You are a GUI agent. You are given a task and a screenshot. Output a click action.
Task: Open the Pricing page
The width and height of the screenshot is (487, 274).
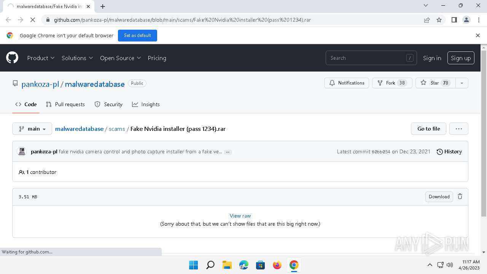(157, 58)
